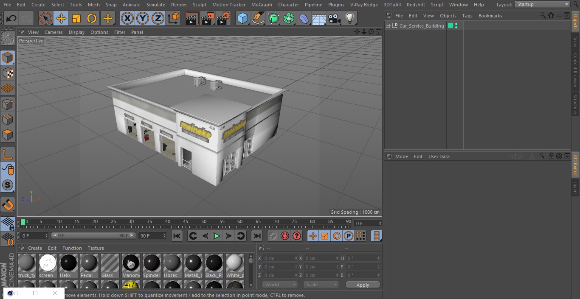Toggle coordinate system icon
The image size is (580, 299).
pyautogui.click(x=174, y=19)
